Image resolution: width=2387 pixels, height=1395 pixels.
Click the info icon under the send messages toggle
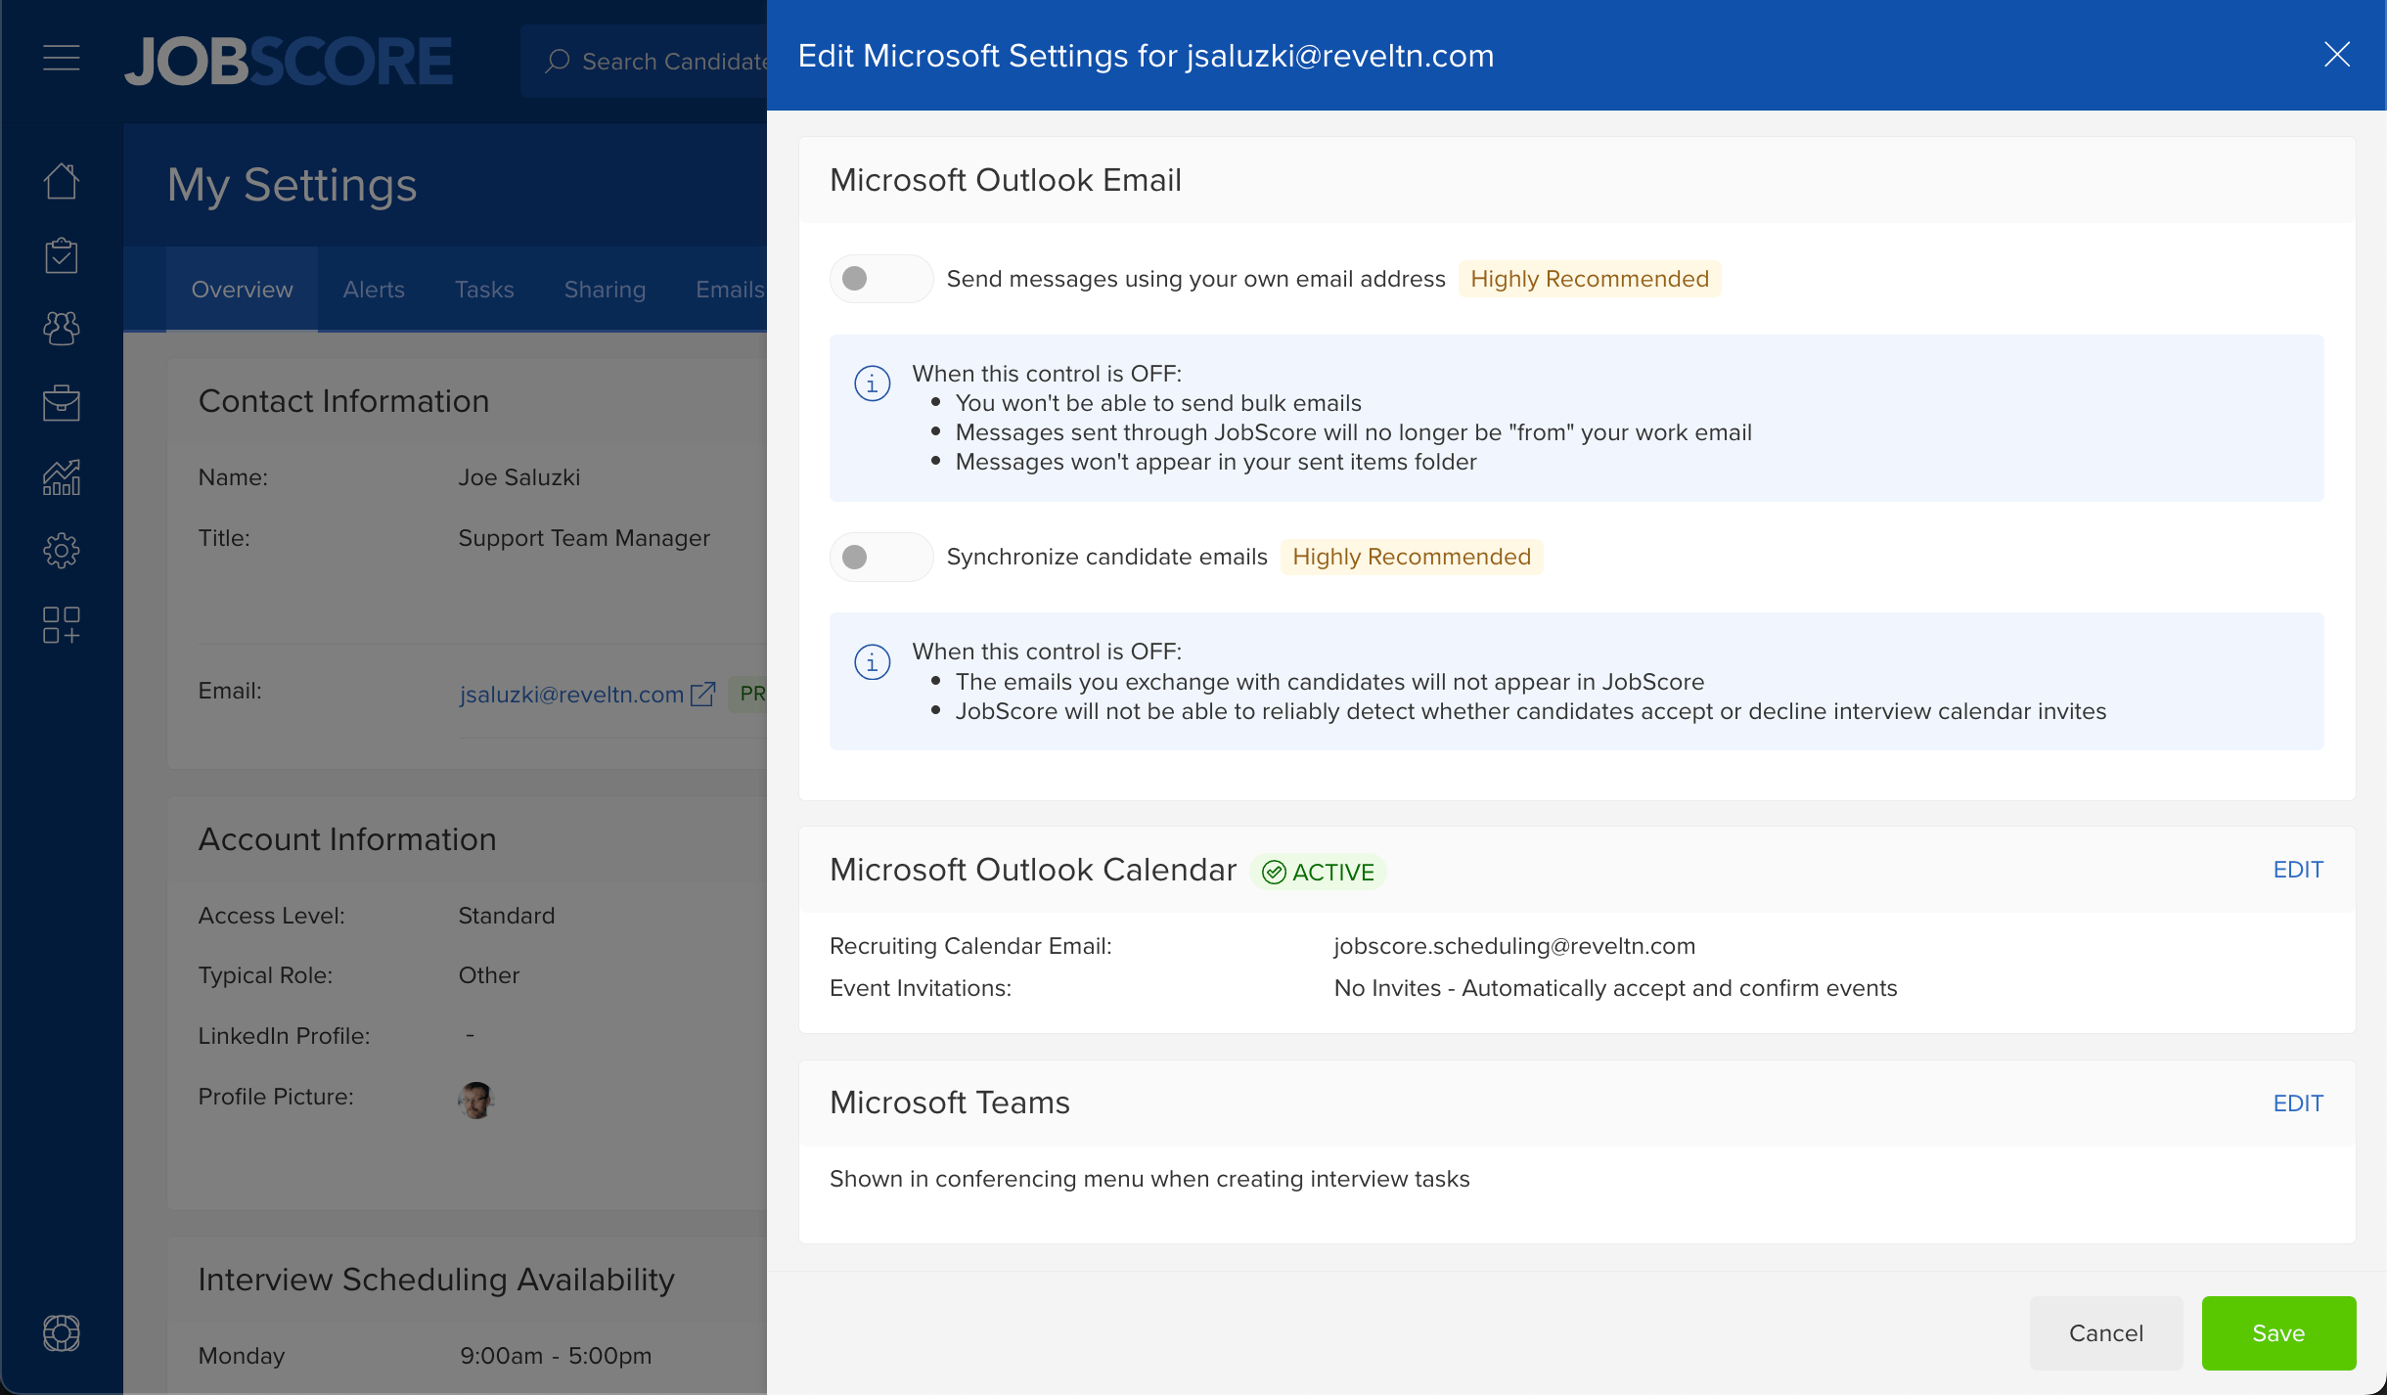(x=872, y=383)
